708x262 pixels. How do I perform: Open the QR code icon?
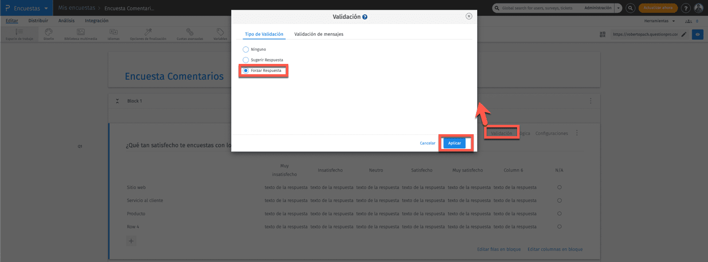point(603,34)
